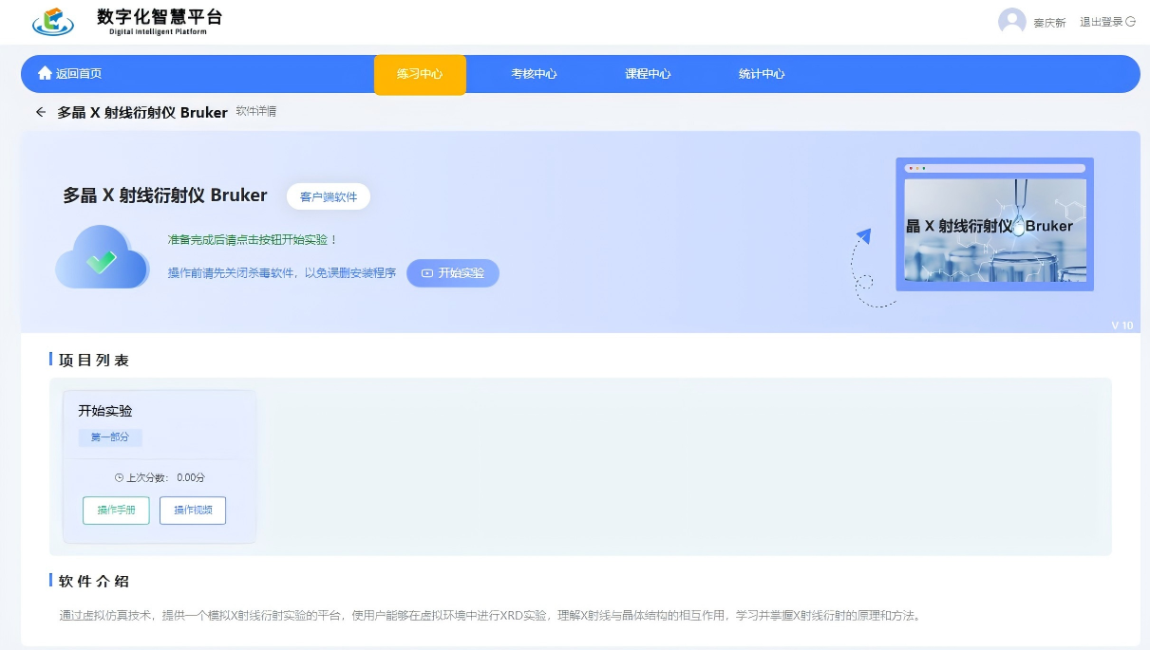Open the 统计中心 tab

[762, 74]
